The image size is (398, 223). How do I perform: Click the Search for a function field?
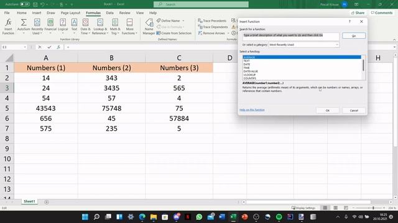(290, 36)
